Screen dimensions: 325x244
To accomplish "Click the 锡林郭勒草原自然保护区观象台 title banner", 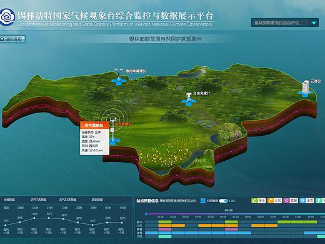I will [166, 39].
